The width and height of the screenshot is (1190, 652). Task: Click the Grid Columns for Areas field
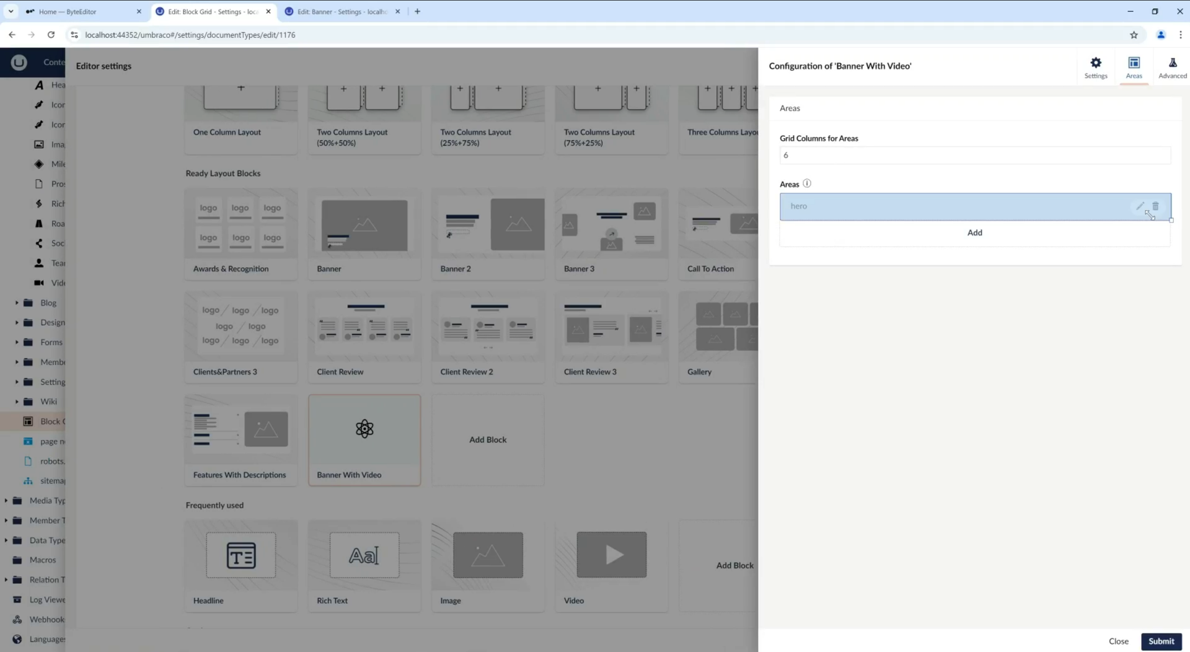974,155
